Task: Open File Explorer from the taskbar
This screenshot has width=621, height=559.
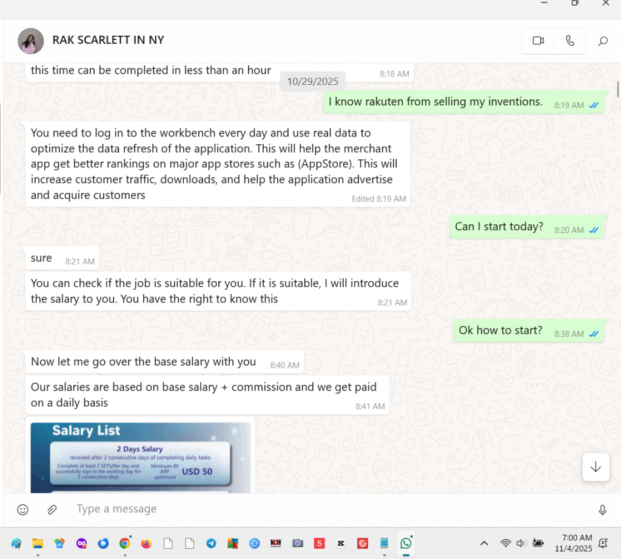Action: (38, 543)
